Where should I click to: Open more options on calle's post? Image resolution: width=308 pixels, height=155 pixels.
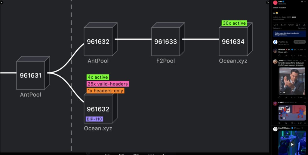point(305,2)
